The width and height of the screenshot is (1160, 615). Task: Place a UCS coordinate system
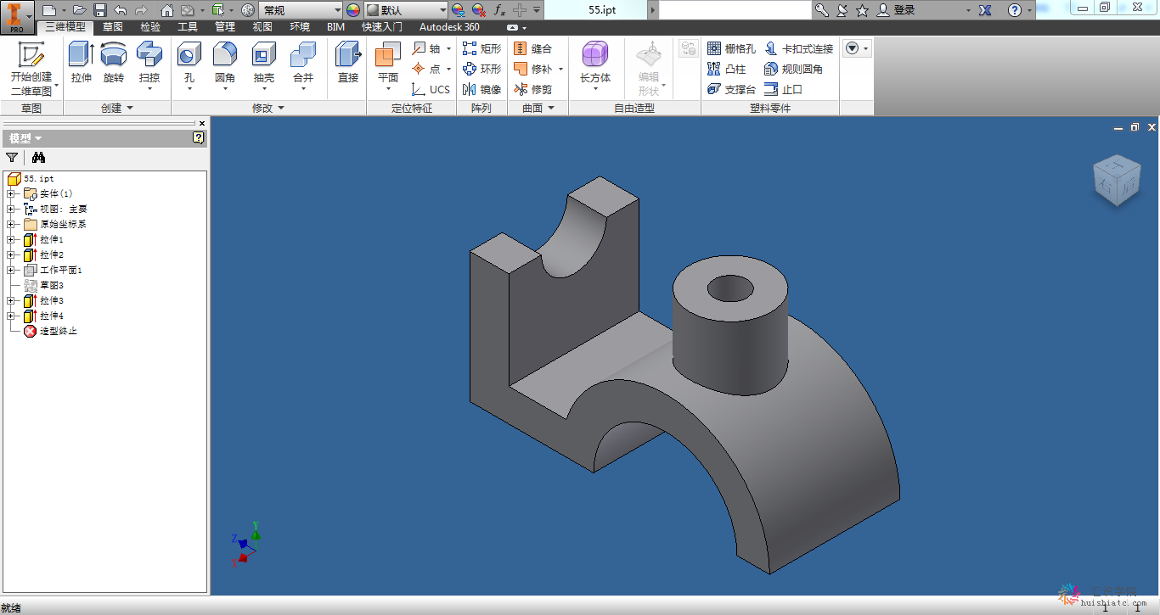pyautogui.click(x=431, y=89)
